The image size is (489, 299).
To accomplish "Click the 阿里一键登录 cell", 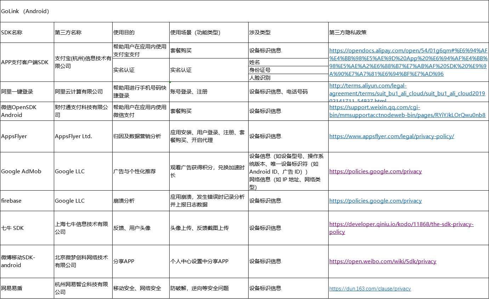I will (17, 92).
